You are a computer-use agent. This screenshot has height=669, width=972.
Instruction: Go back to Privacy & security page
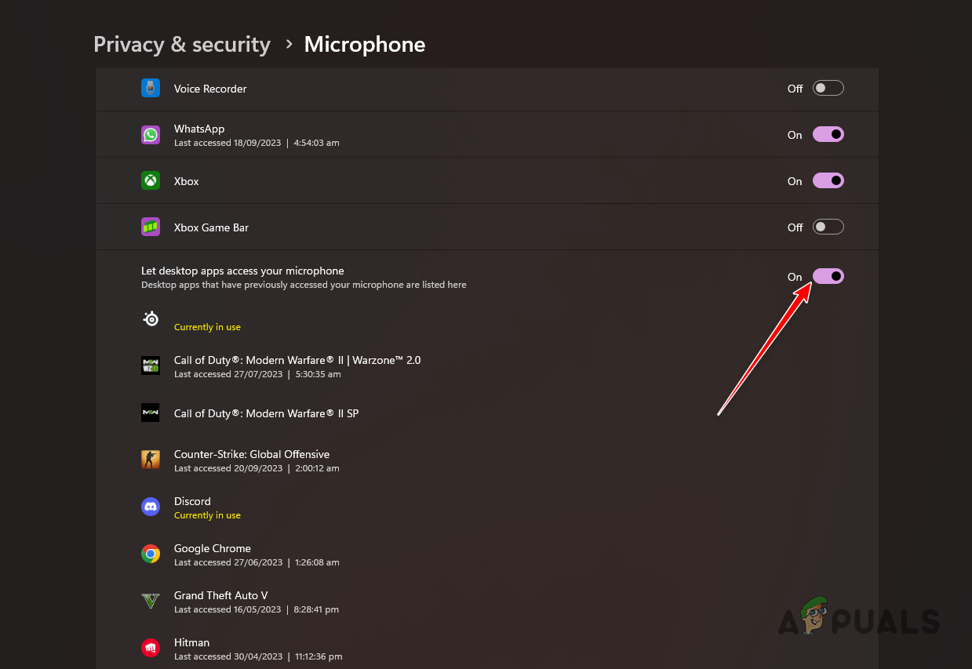click(x=181, y=45)
